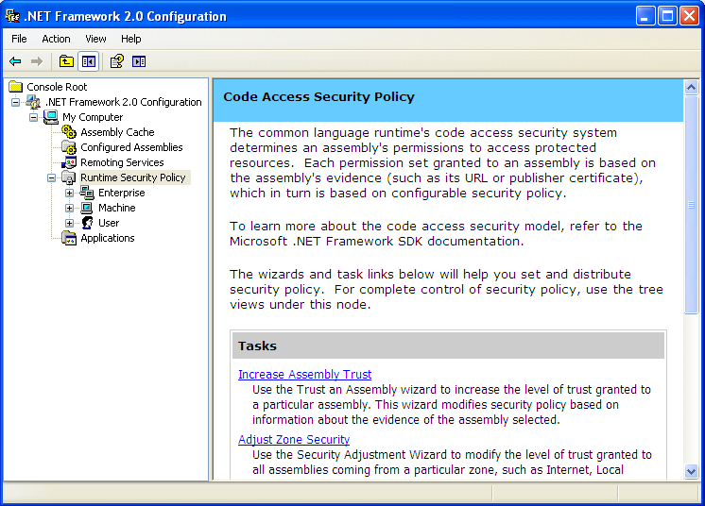
Task: Click the Up One Level folder icon
Action: [x=66, y=61]
